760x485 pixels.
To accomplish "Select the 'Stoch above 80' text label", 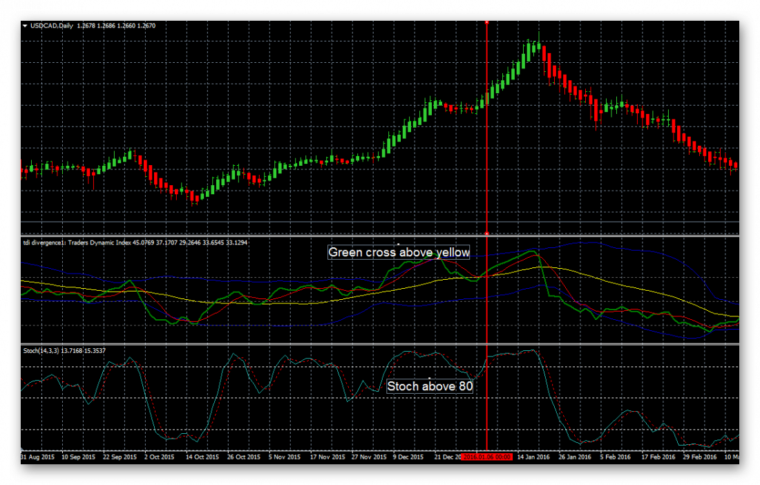I will pyautogui.click(x=430, y=386).
